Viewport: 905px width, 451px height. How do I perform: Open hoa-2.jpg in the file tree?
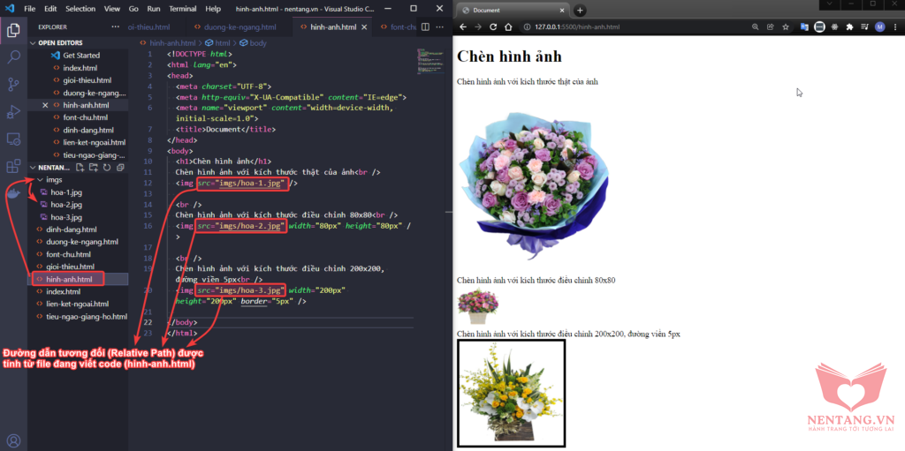click(66, 204)
